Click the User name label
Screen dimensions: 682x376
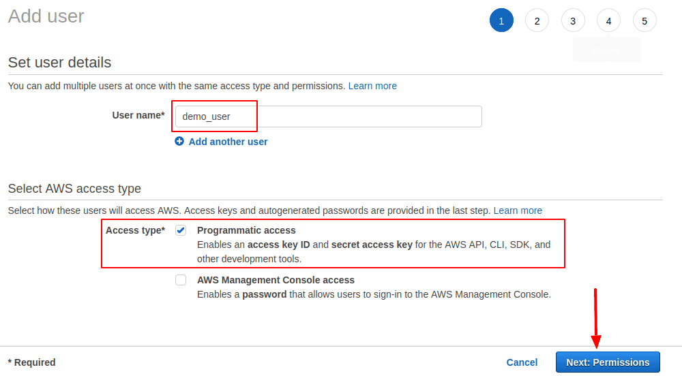coord(138,115)
